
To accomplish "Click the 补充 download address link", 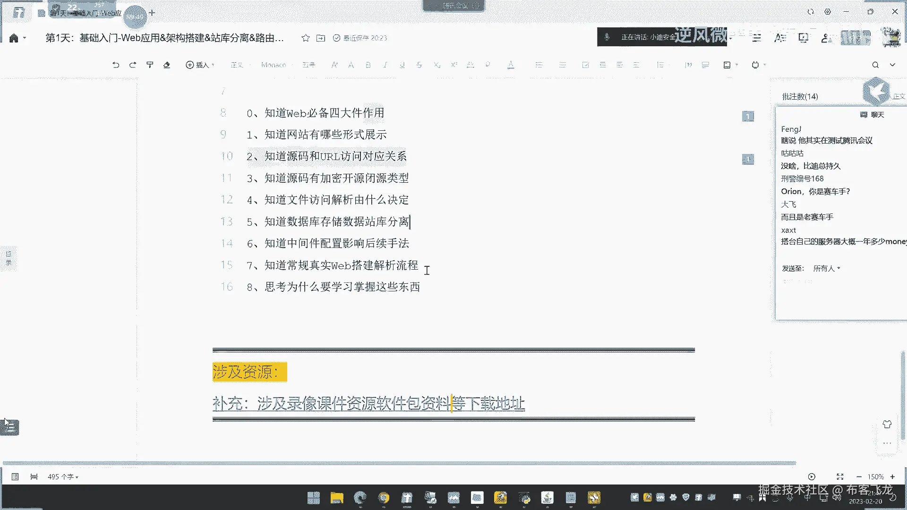I will (368, 403).
